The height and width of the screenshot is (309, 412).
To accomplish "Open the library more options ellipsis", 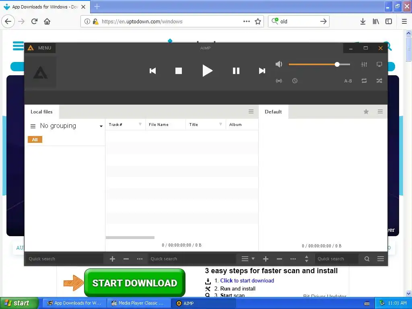I will 140,259.
